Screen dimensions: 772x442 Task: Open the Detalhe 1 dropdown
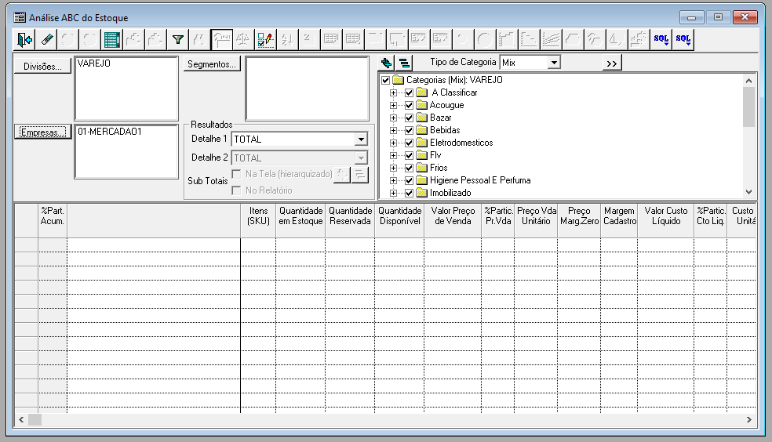(361, 139)
